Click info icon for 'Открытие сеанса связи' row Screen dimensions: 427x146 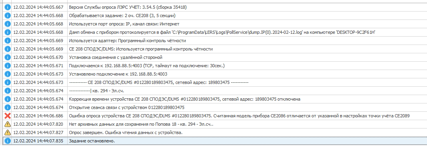click(x=8, y=107)
